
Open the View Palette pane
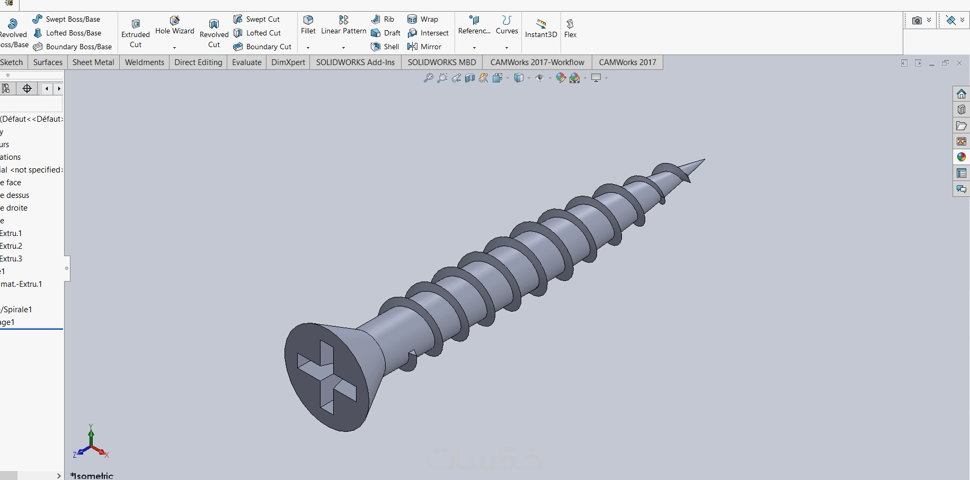click(x=962, y=141)
